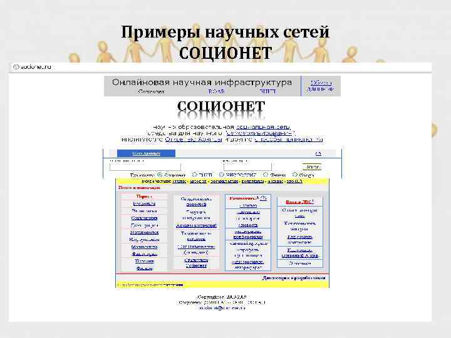Open 'организации' in the yellow bar
The height and width of the screenshot is (338, 451).
tap(224, 182)
